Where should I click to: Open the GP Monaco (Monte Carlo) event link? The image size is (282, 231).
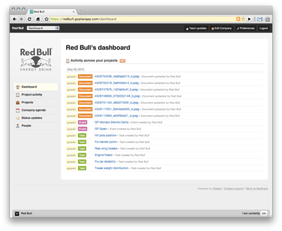pos(112,122)
